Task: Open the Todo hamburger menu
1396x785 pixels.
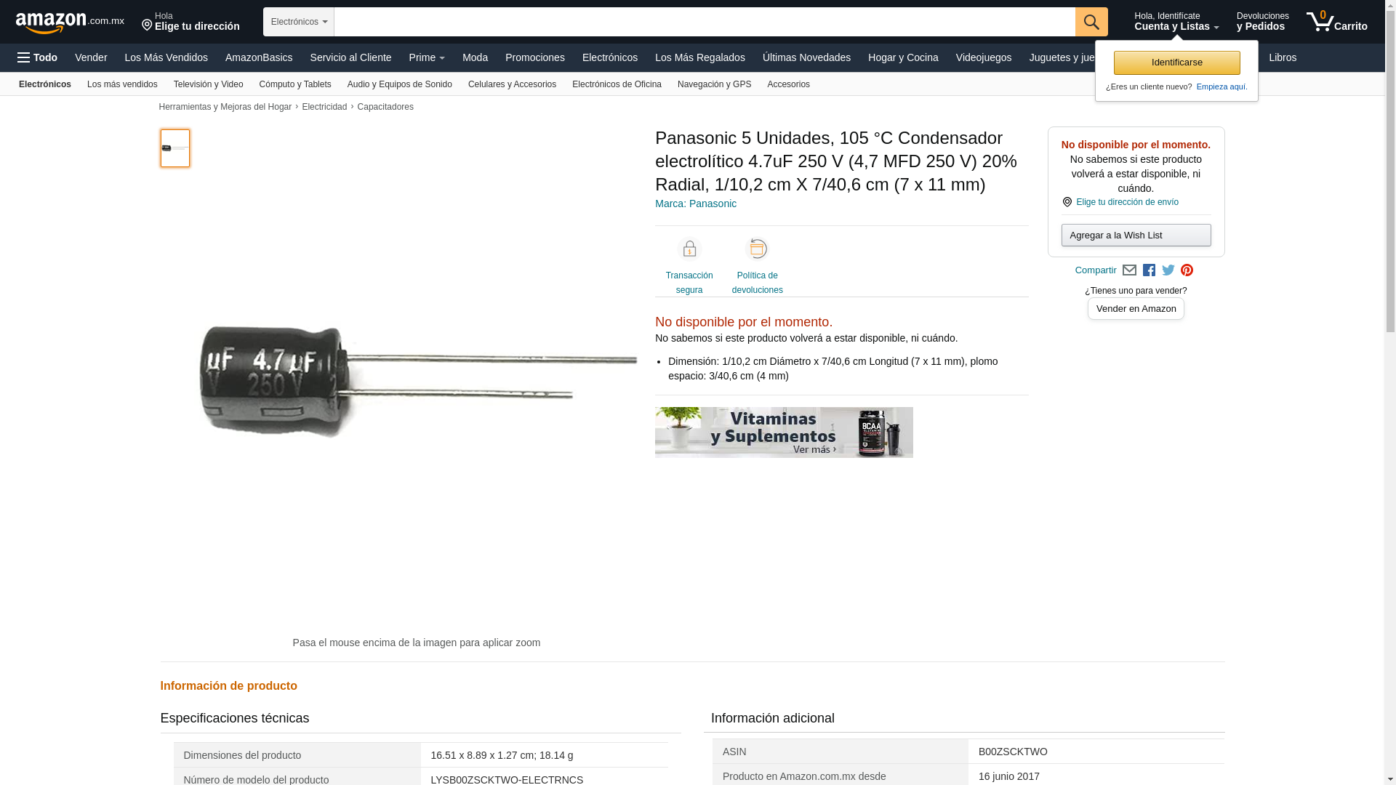Action: 37,57
